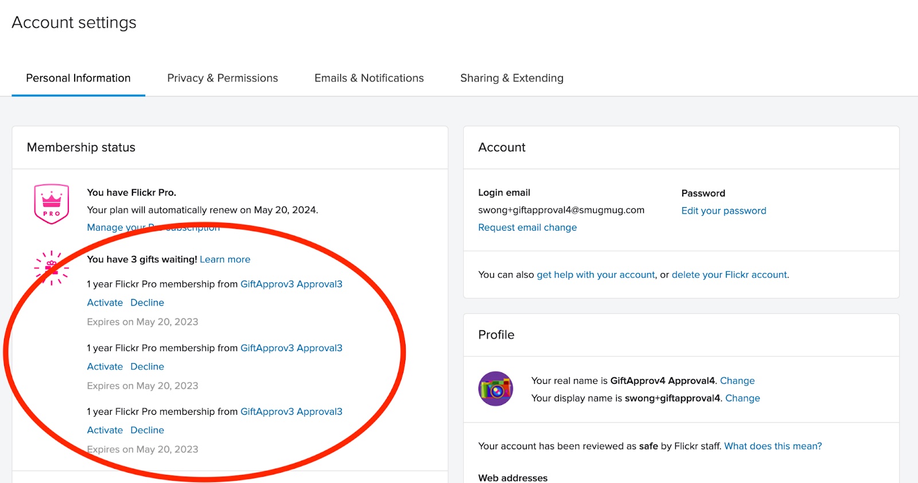Screen dimensions: 918x483
Task: Click the gift waiting icon
Action: pyautogui.click(x=51, y=267)
